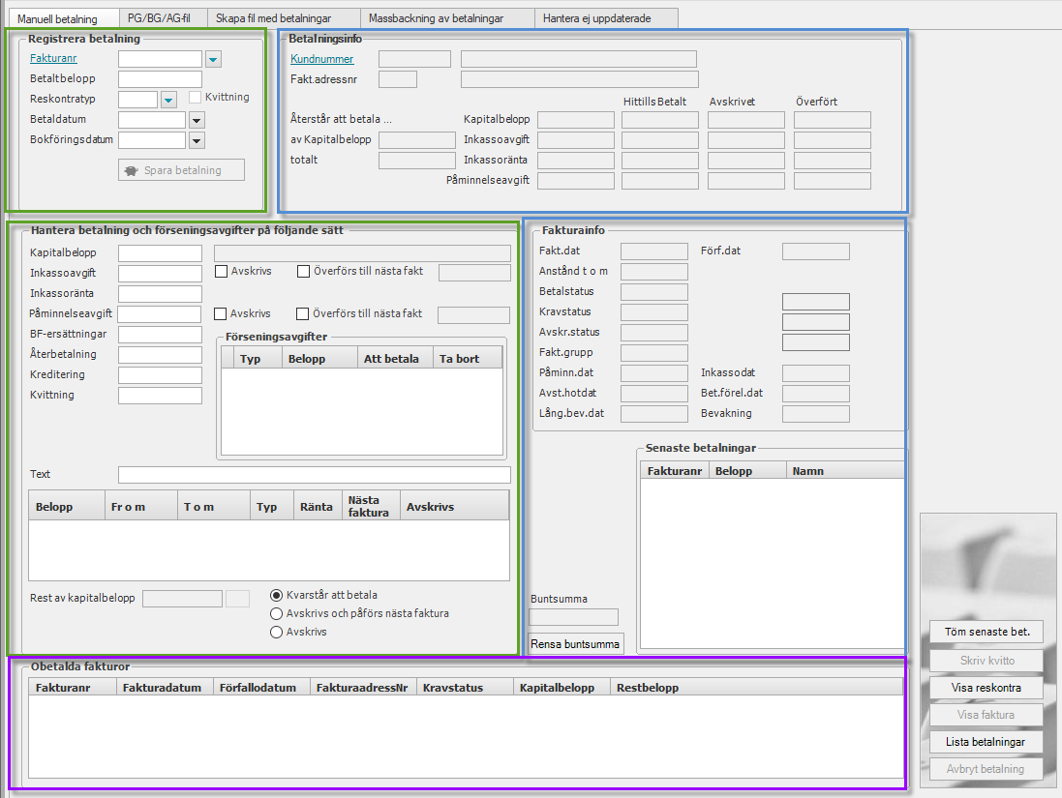The height and width of the screenshot is (798, 1062).
Task: Select Avskrivs och påförs nästa faktura option
Action: (x=276, y=614)
